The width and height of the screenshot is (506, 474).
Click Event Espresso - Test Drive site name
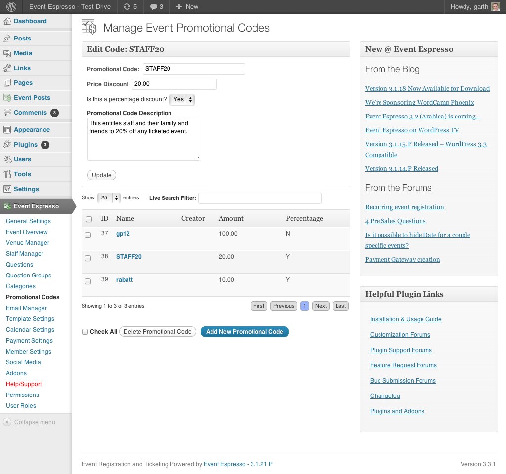pos(70,7)
